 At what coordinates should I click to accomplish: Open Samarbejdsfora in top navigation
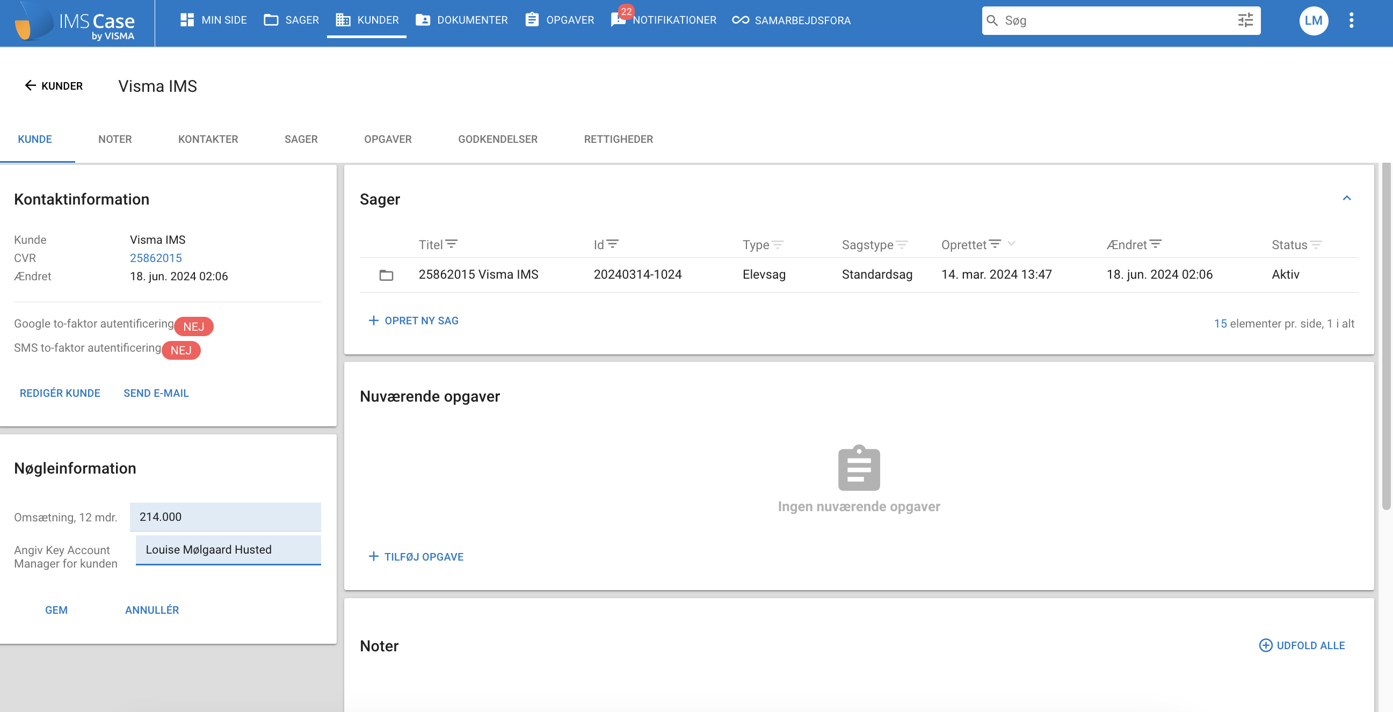click(x=791, y=20)
